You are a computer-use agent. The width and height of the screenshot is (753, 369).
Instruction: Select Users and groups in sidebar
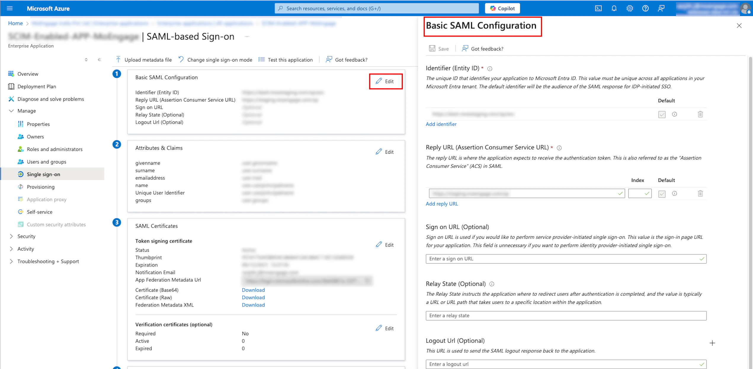coord(47,162)
